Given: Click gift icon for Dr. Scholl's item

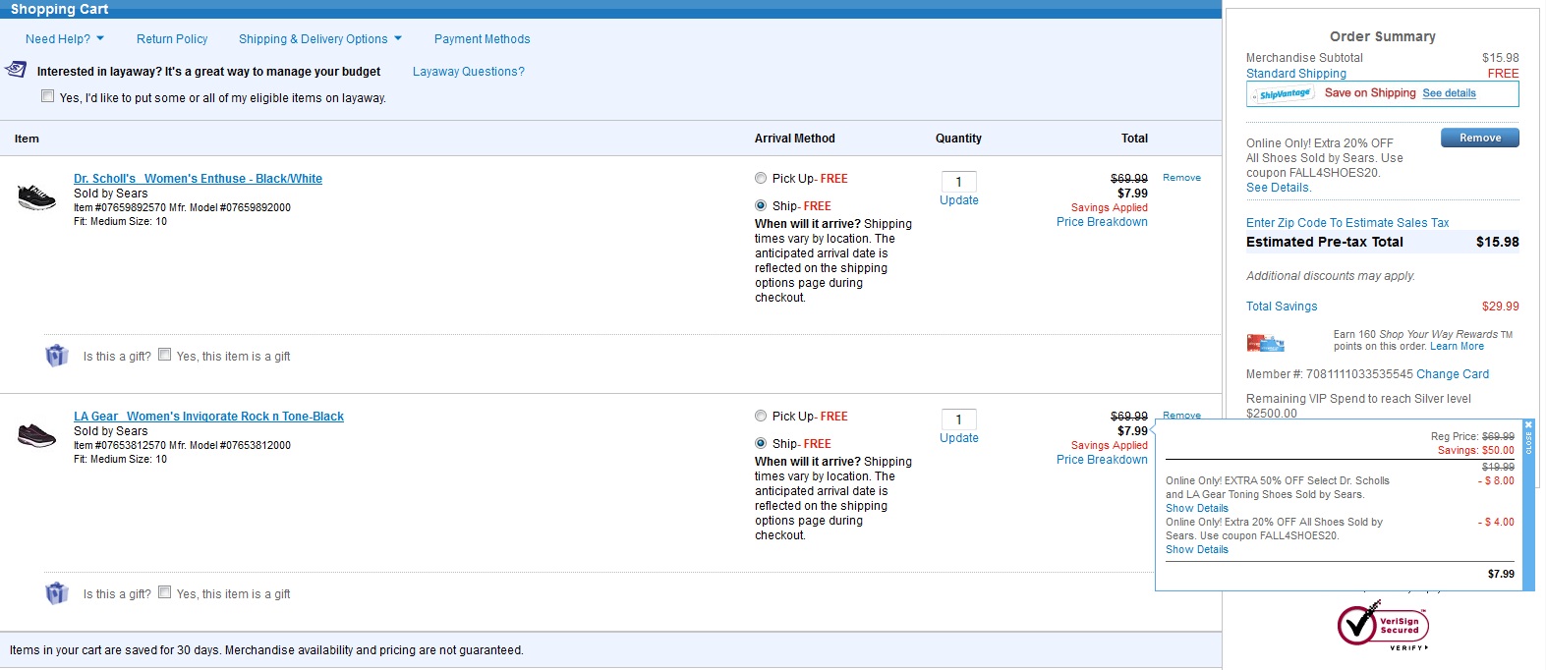Looking at the screenshot, I should pyautogui.click(x=57, y=356).
